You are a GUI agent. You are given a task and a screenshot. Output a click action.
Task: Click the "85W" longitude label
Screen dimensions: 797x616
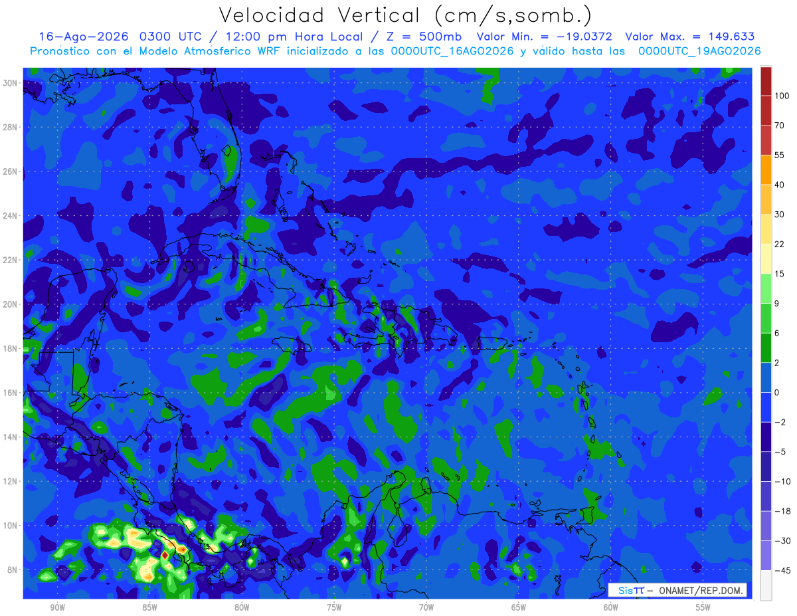[149, 607]
